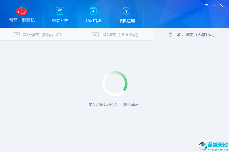Click the circular installation progress spinner
Screen dimensions: 229x152
pyautogui.click(x=115, y=84)
